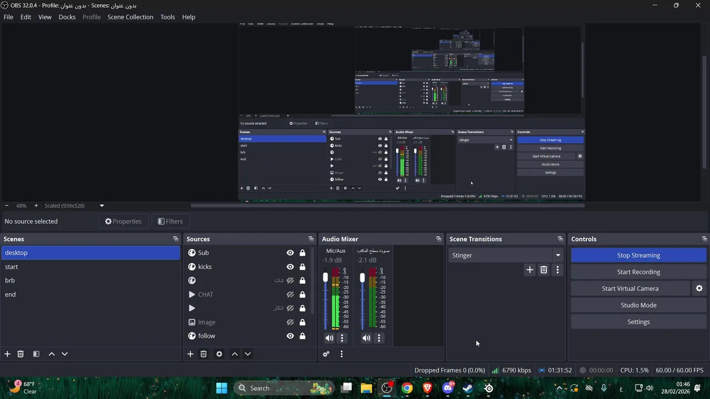Adjust the Mic/Aux volume fader

(x=326, y=277)
